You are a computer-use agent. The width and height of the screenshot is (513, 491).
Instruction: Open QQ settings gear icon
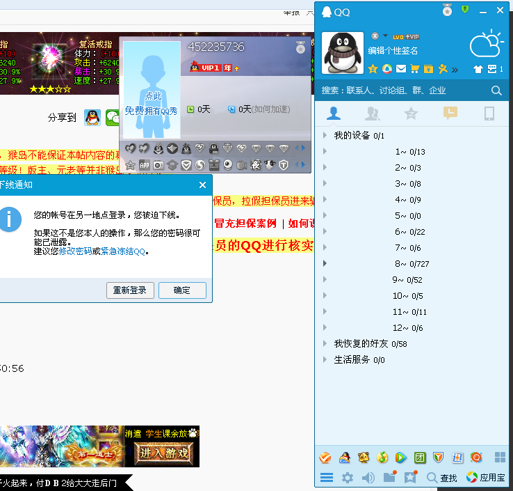pos(348,478)
